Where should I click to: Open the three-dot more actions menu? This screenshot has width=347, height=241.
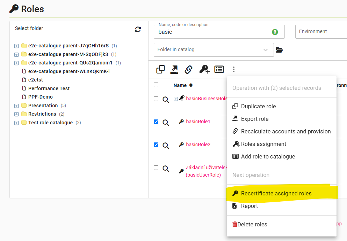[234, 70]
